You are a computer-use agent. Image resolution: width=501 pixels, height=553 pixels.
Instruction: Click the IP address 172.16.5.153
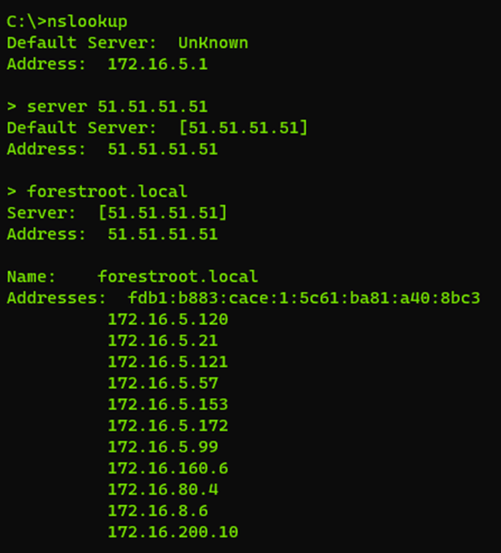[x=168, y=404]
